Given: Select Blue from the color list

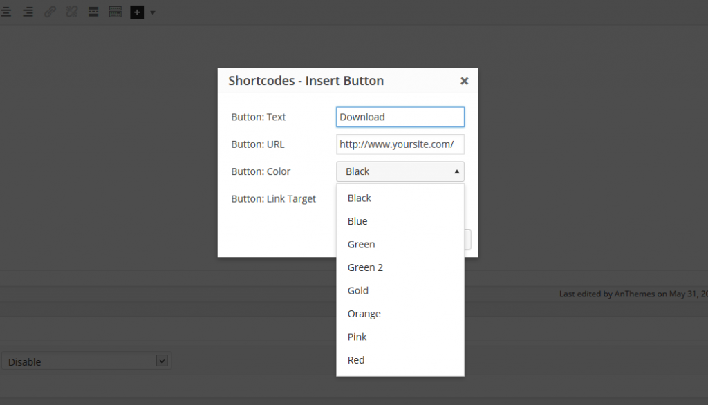Looking at the screenshot, I should 357,220.
